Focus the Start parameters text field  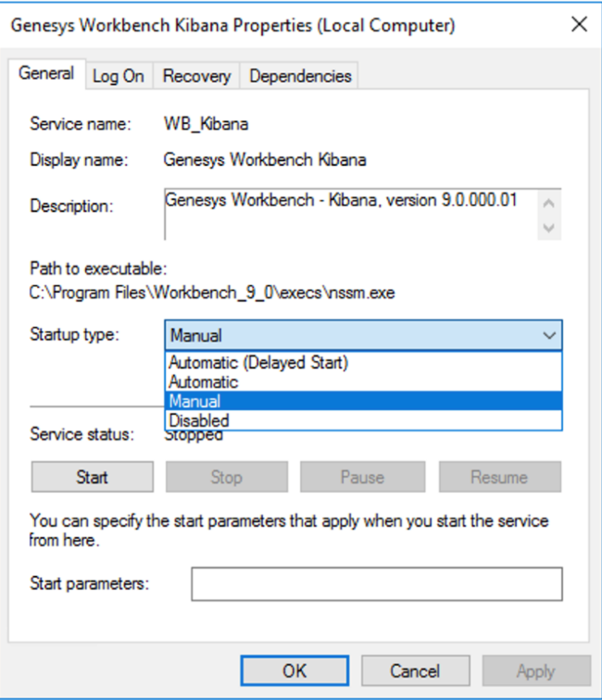(x=376, y=584)
